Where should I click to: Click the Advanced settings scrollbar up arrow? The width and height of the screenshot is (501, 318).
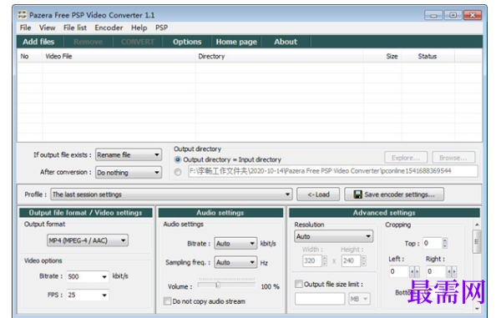(x=477, y=225)
